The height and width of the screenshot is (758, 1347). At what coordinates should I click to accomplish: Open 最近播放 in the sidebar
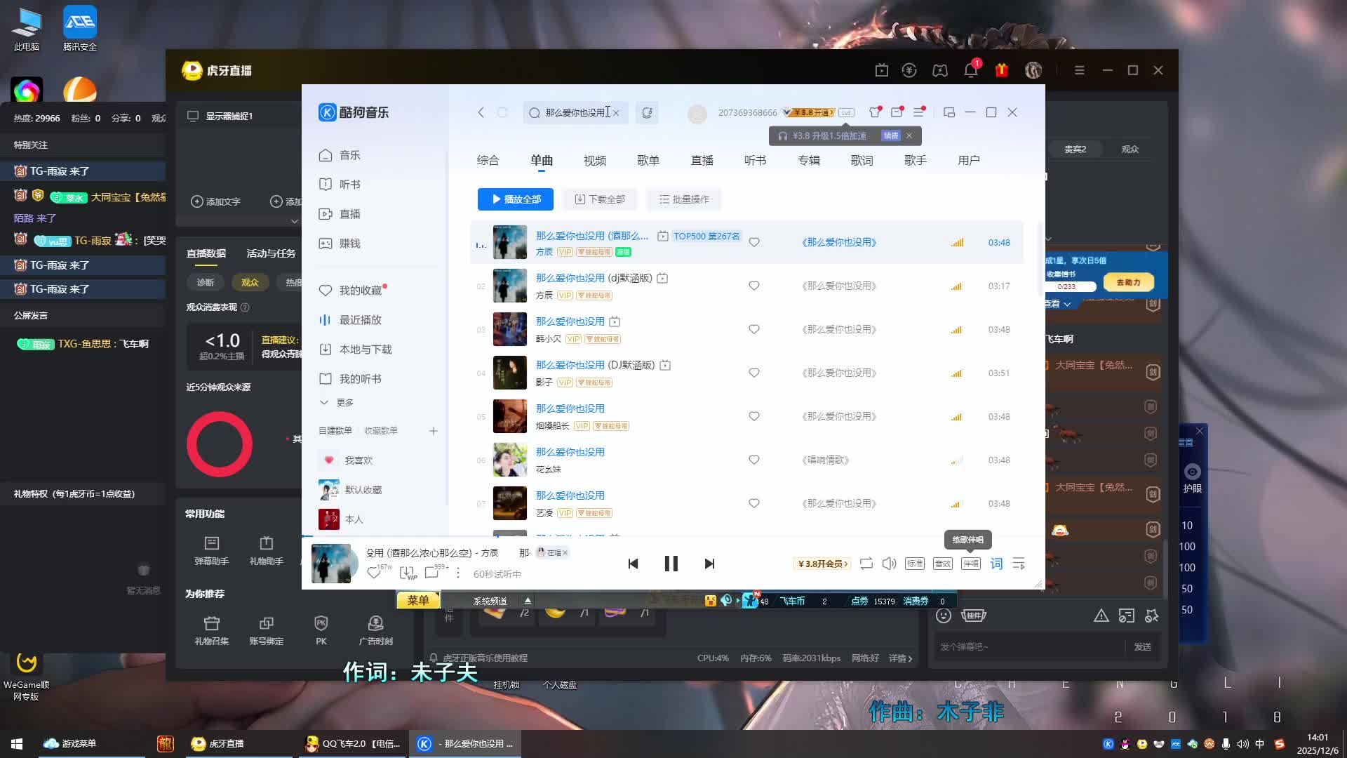(x=360, y=320)
